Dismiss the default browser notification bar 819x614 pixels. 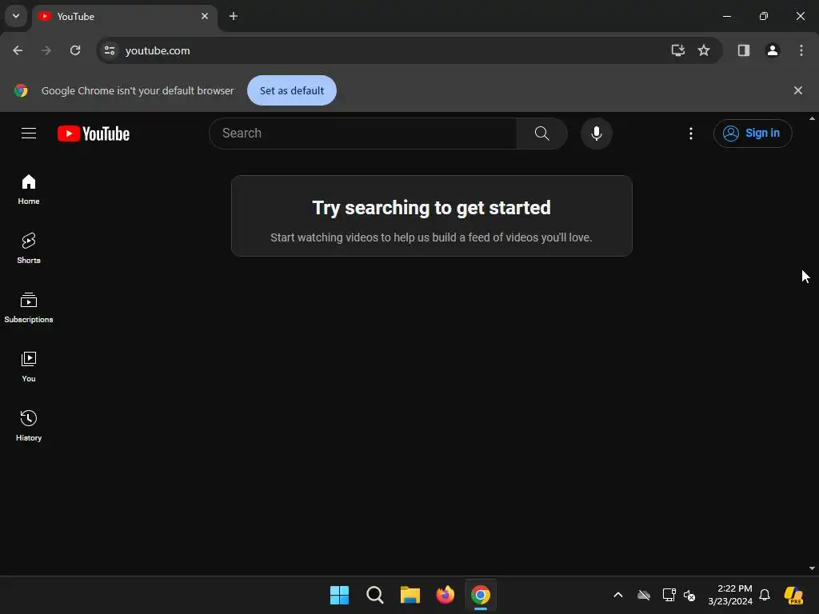797,90
